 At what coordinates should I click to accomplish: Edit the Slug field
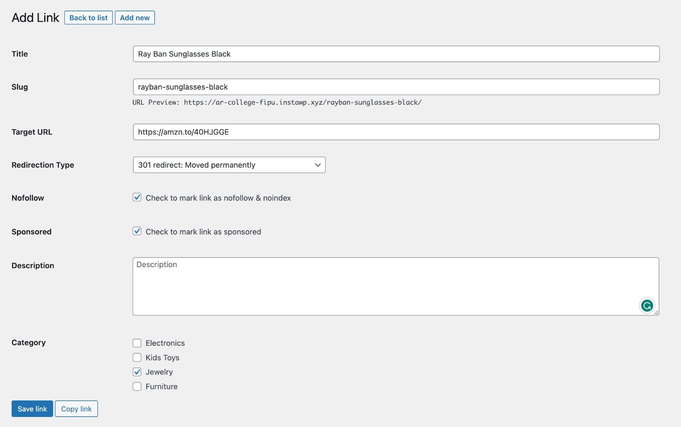(396, 87)
